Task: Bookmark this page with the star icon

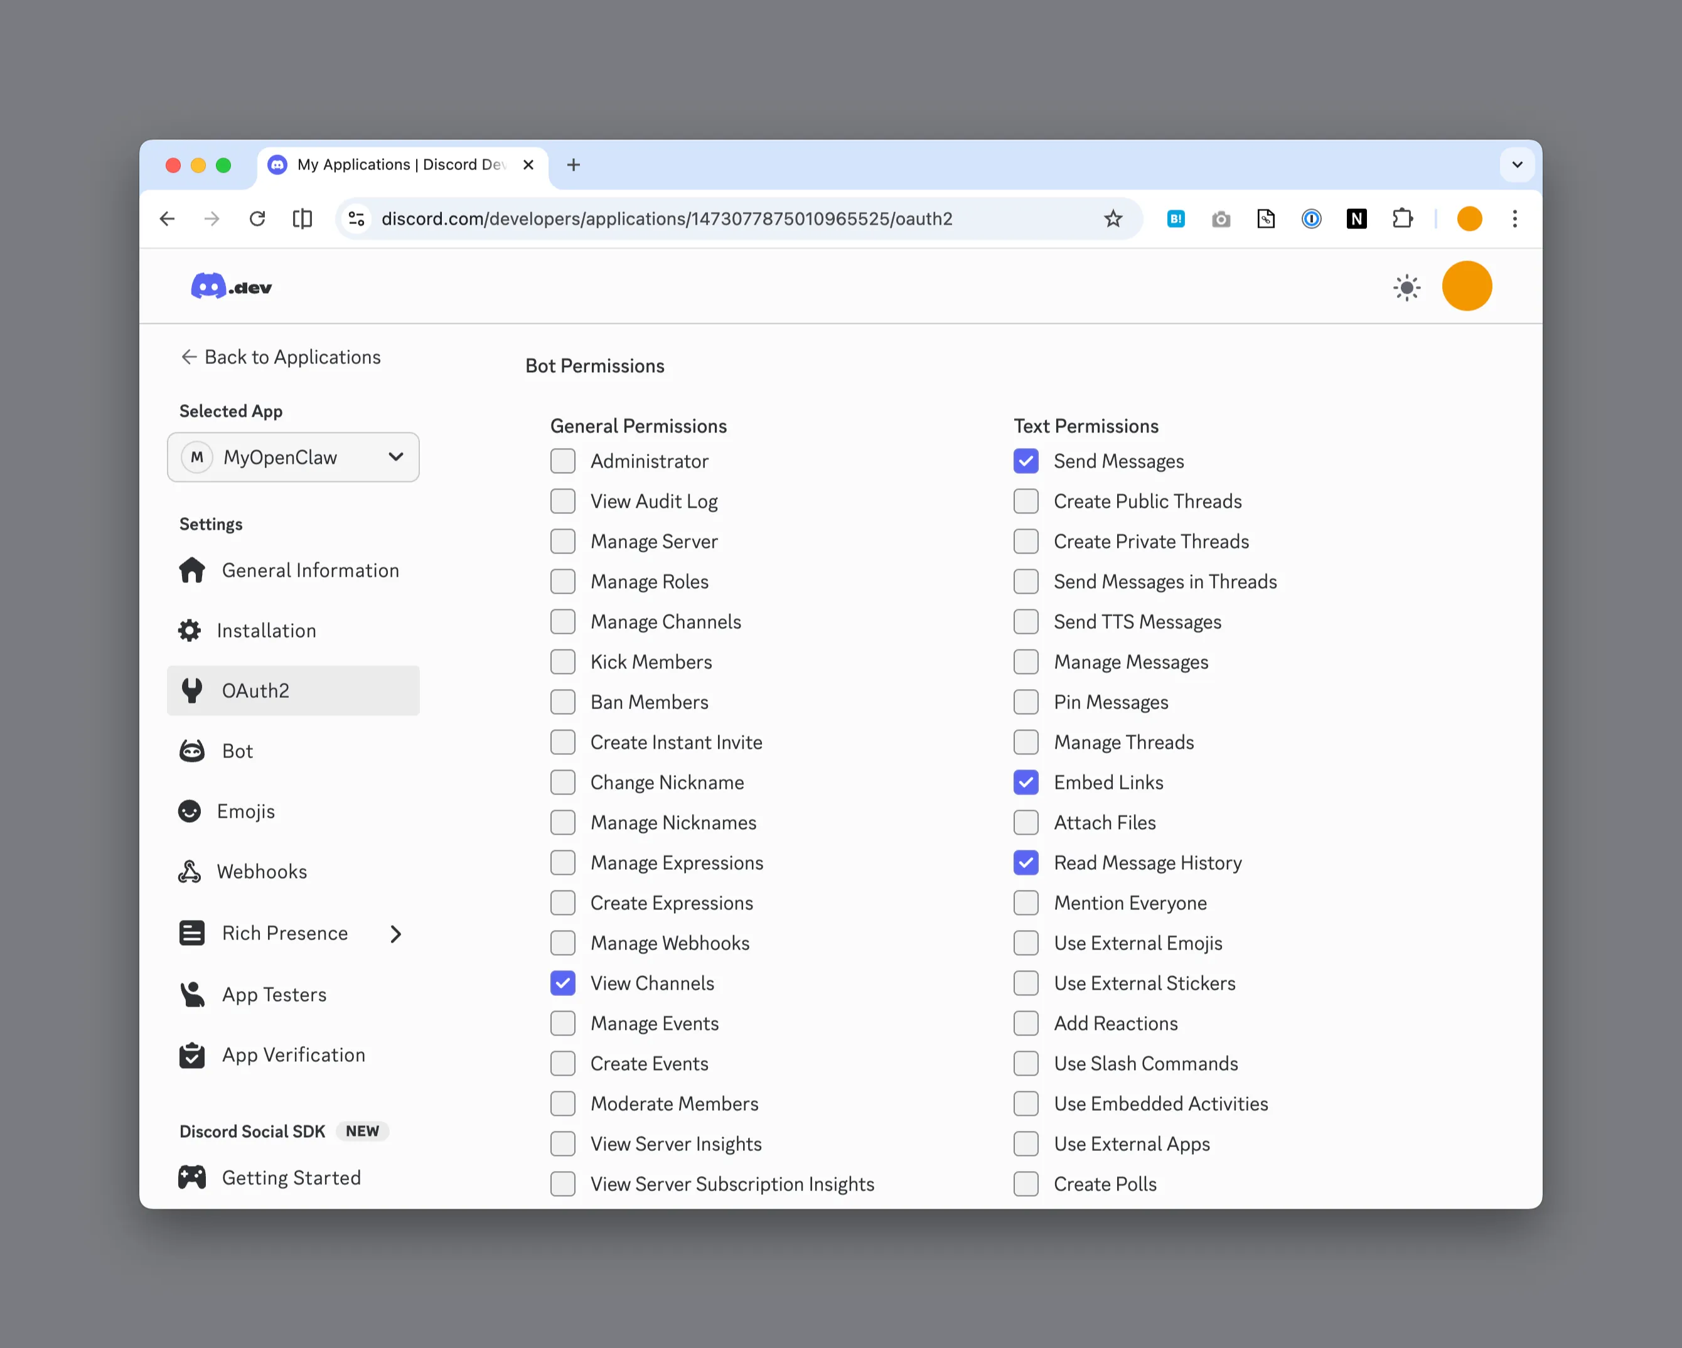Action: tap(1113, 218)
